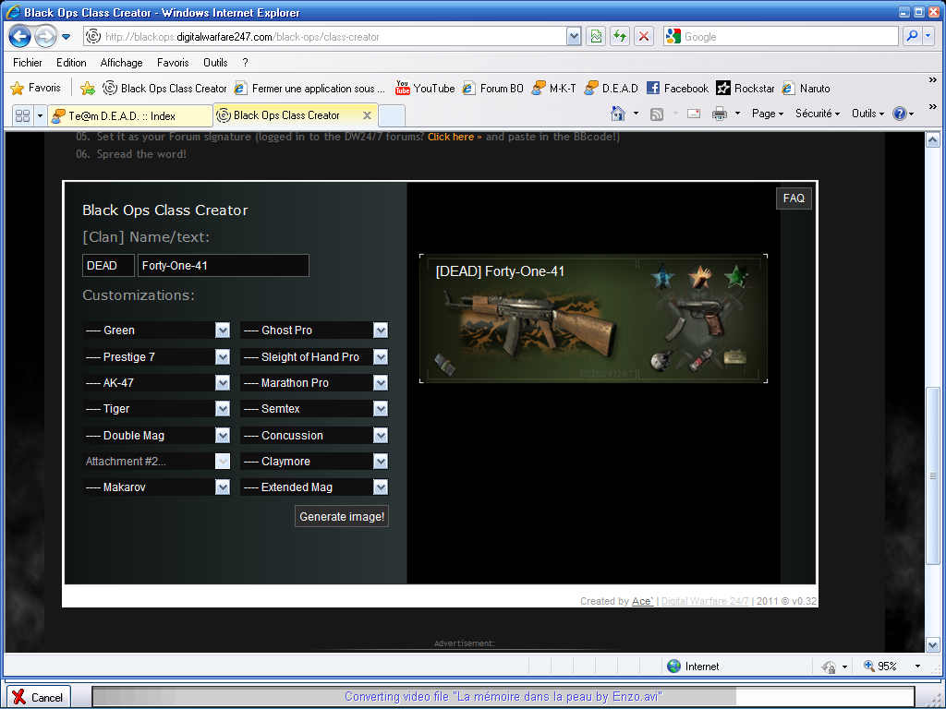Open the Sécurité command menu
The height and width of the screenshot is (709, 946).
click(818, 114)
